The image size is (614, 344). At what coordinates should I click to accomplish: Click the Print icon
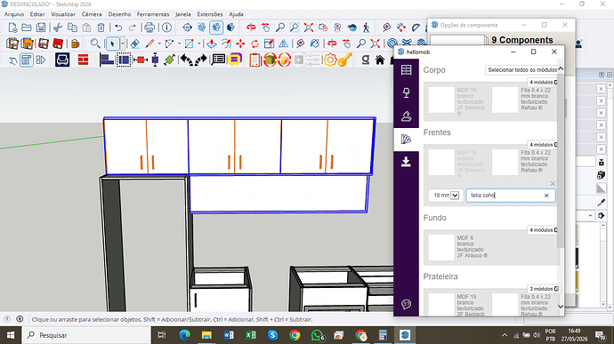point(149,28)
